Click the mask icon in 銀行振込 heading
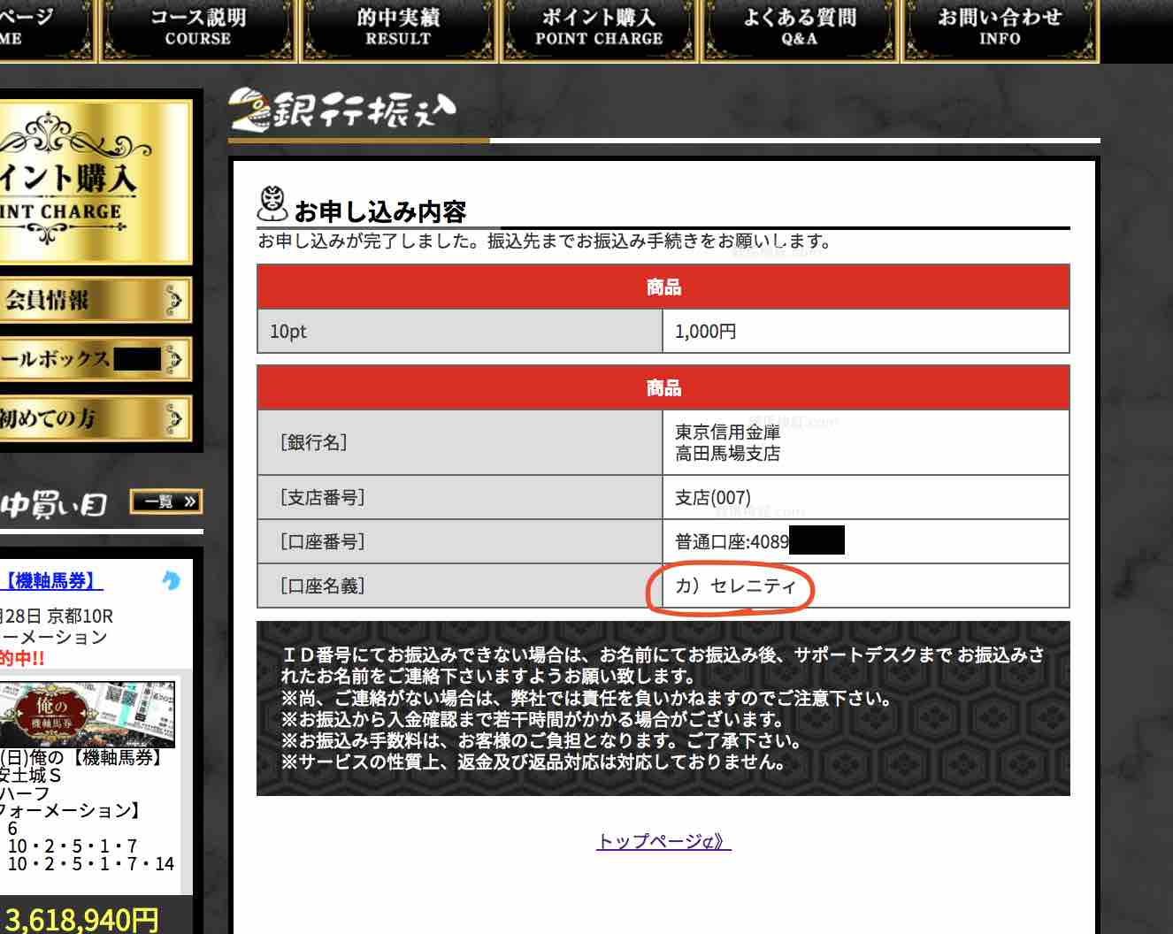Image resolution: width=1173 pixels, height=934 pixels. coord(250,110)
